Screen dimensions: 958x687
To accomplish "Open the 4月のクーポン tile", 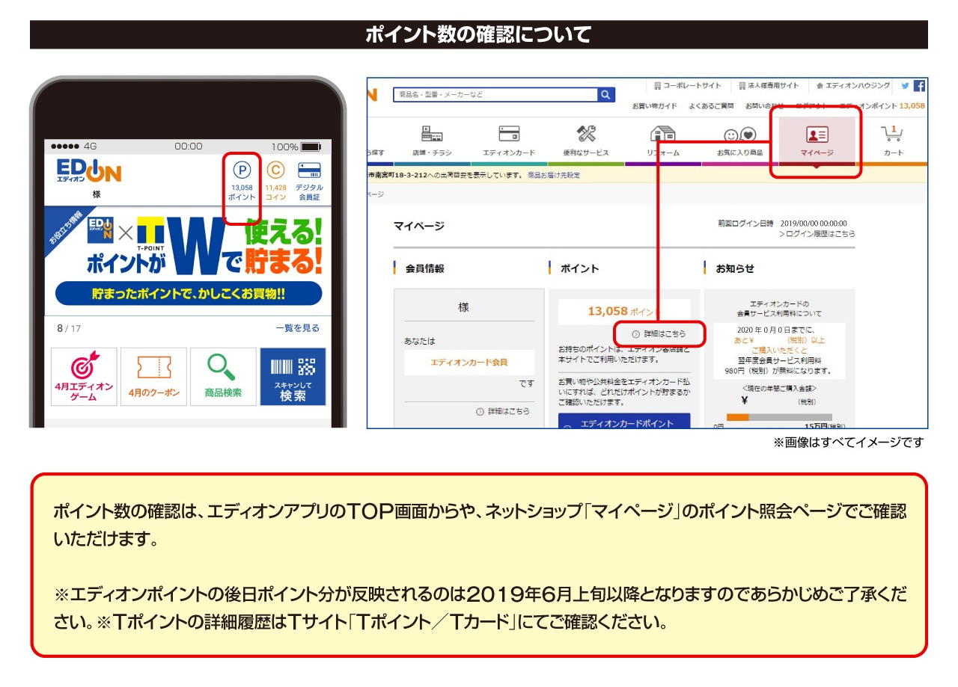I will 153,377.
